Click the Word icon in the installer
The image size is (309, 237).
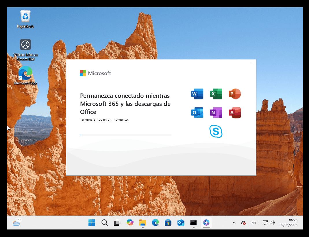pyautogui.click(x=197, y=94)
